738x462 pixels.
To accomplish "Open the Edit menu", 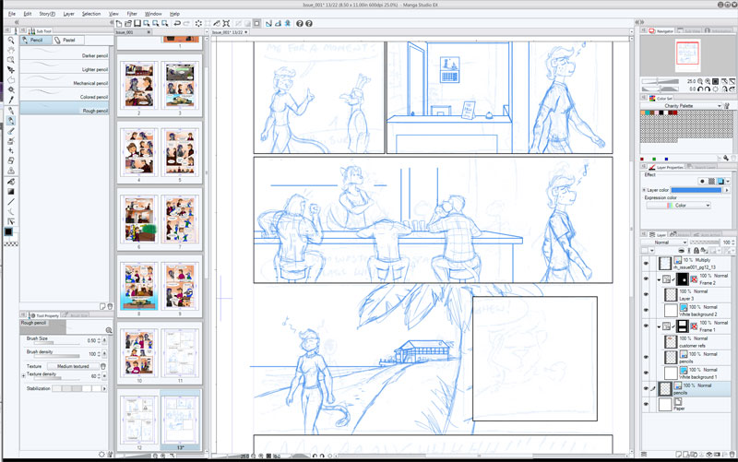I will (28, 14).
